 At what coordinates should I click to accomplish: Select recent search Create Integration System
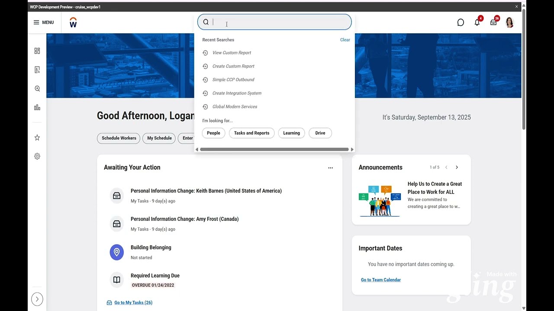pyautogui.click(x=237, y=93)
